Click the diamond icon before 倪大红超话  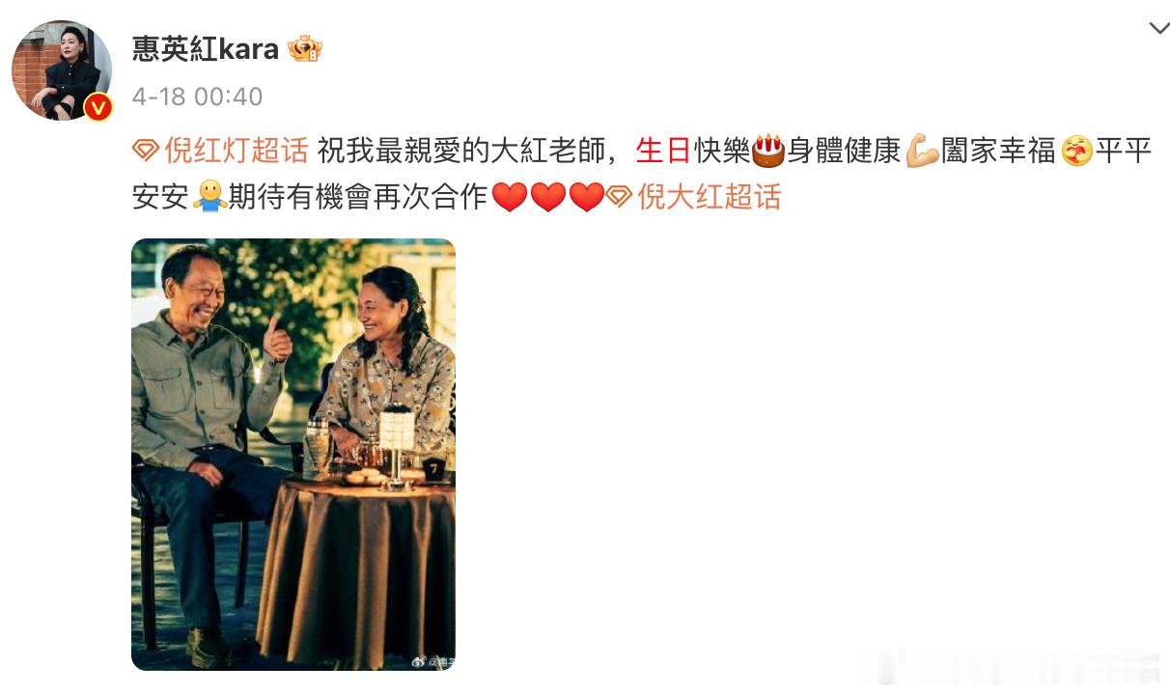point(620,198)
